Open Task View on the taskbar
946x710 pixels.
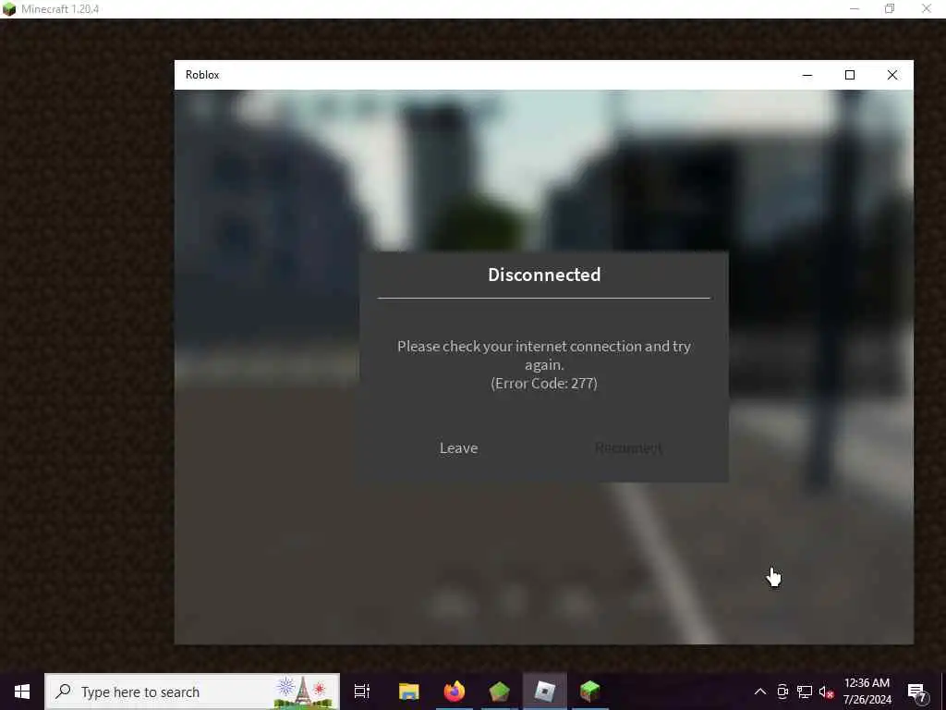point(362,692)
